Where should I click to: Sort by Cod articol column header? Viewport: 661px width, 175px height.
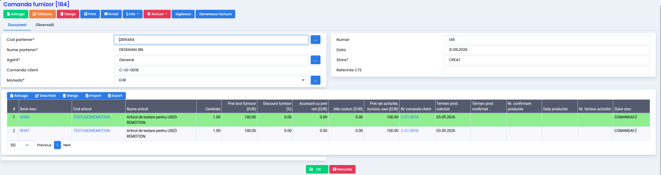98,106
